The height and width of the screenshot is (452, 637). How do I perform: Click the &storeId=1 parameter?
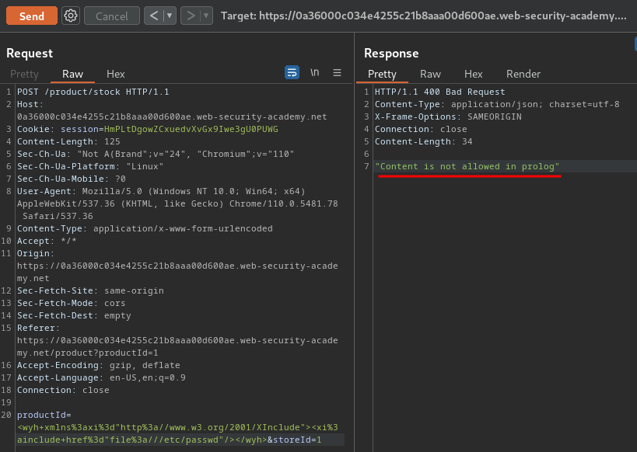pyautogui.click(x=294, y=440)
